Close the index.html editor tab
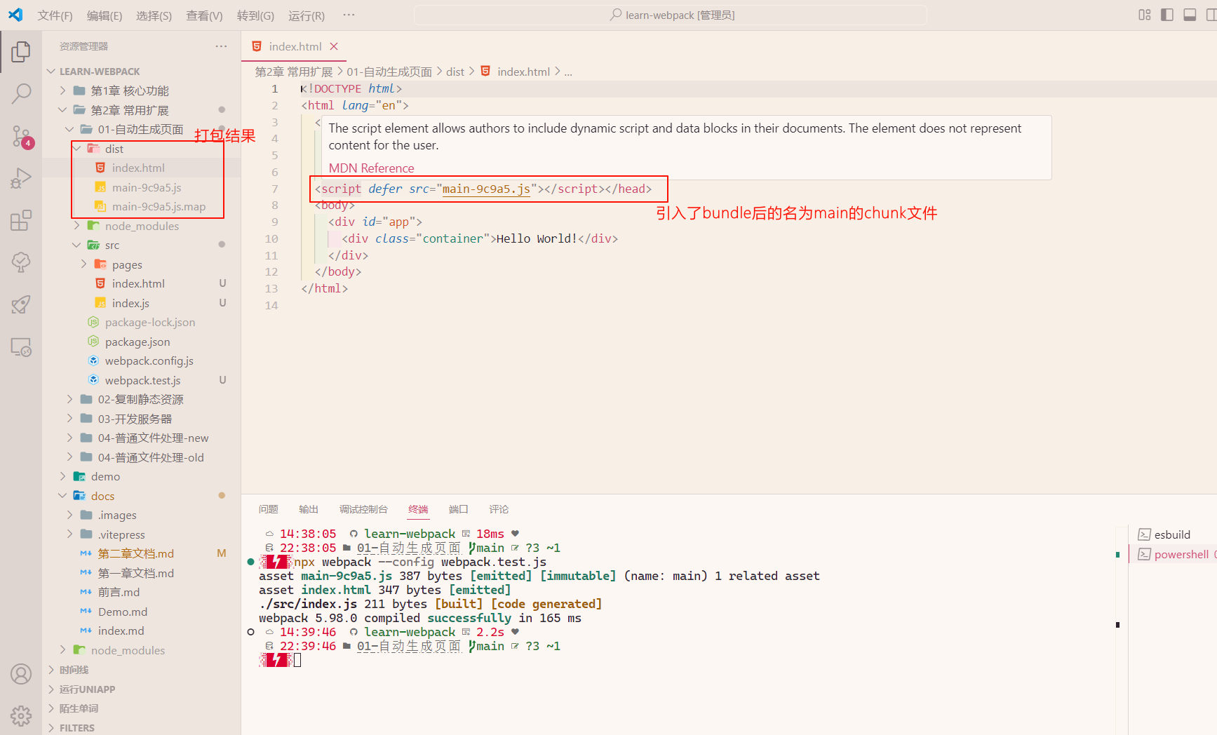This screenshot has height=735, width=1217. coord(334,46)
